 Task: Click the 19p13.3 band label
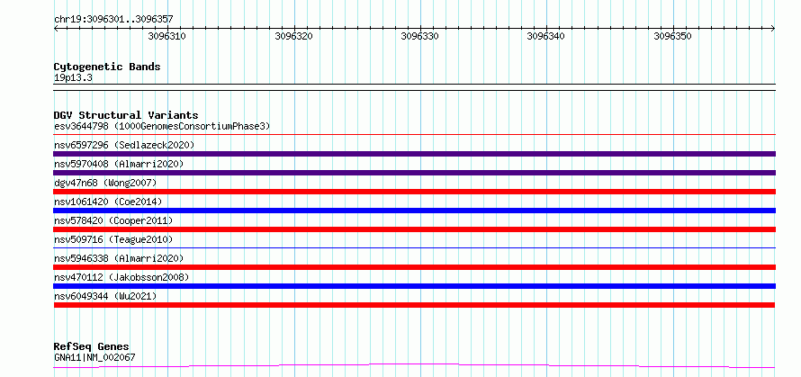pyautogui.click(x=73, y=78)
